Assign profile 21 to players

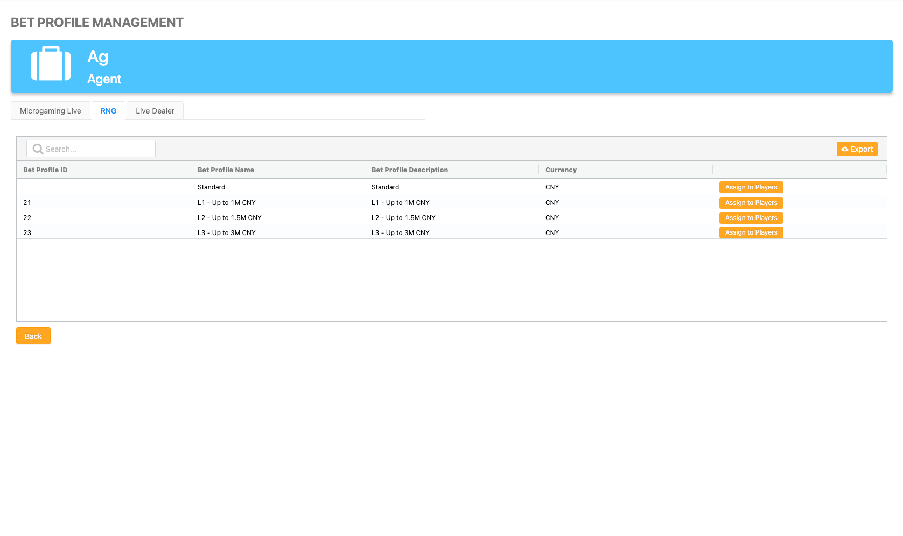(751, 203)
